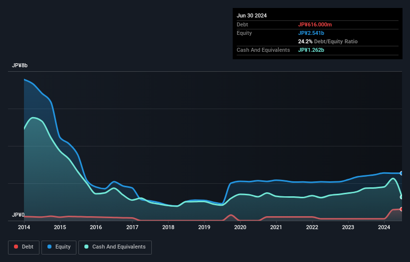Viewport: 410px width, 262px height.
Task: Select the 2021 x-axis label
Action: [276, 227]
